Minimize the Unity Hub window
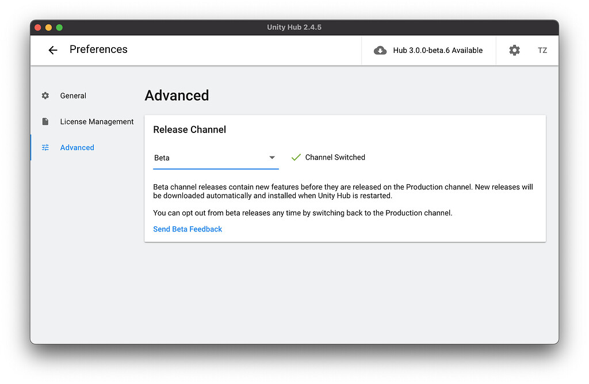 [x=48, y=28]
